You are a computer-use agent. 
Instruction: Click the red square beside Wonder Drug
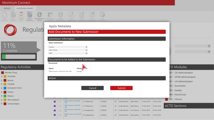(x=2, y=73)
